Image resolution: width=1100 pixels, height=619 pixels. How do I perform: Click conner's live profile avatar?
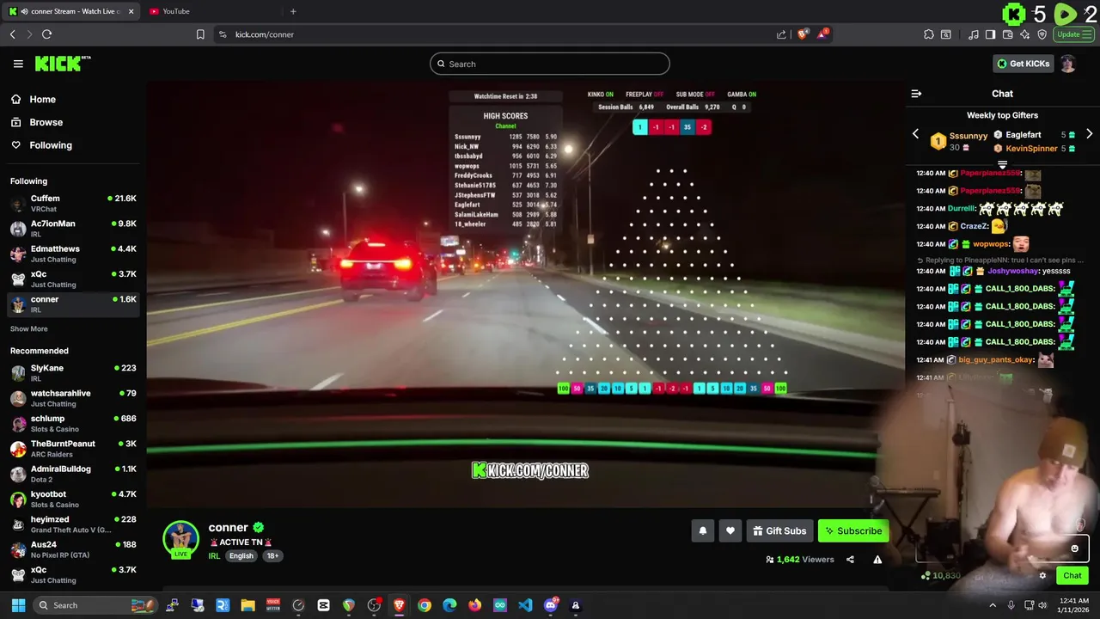coord(181,539)
